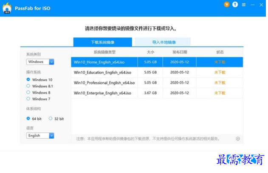
Task: Select the Windows 8.1 radio button
Action: pyautogui.click(x=28, y=86)
